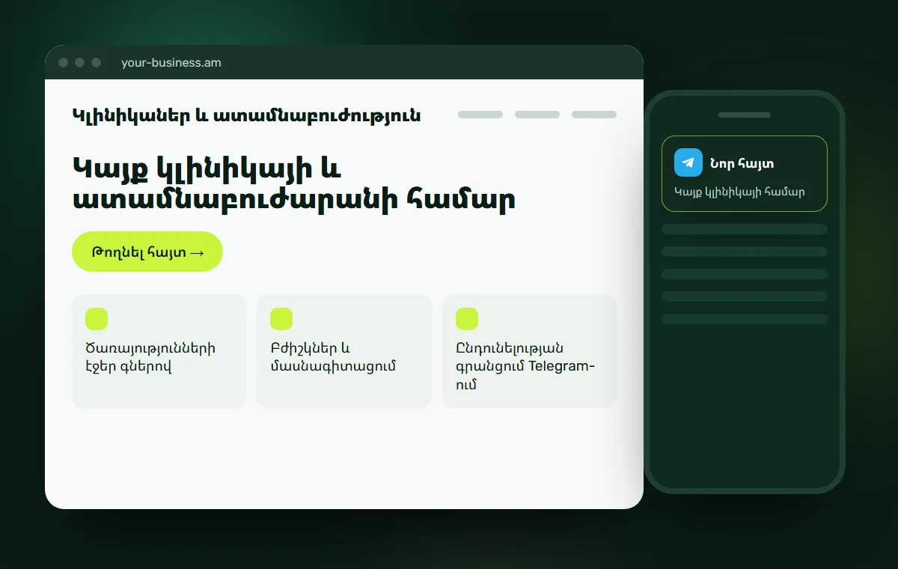Tap the Կայք կլինիկայի համար notification text
The image size is (898, 569).
coord(739,192)
